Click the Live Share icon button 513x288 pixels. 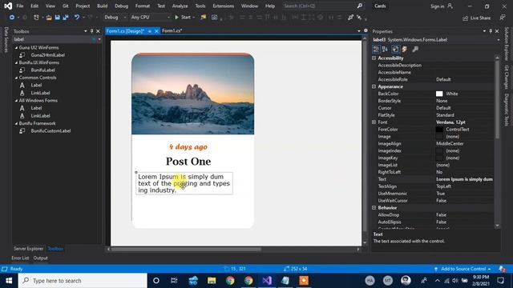[x=477, y=18]
